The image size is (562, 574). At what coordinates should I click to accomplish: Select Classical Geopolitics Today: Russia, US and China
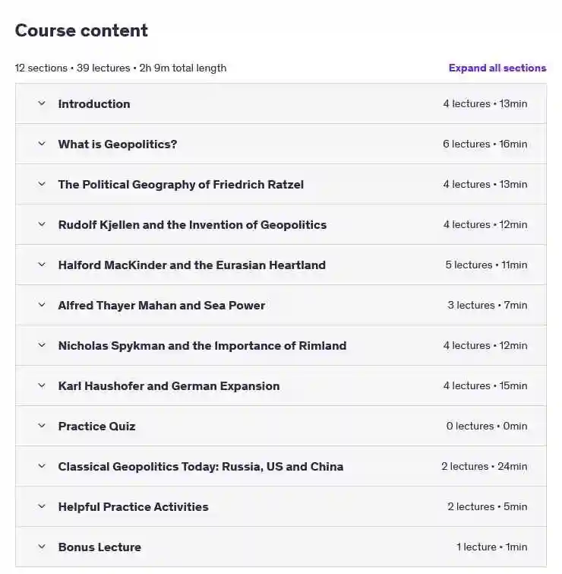coord(200,466)
